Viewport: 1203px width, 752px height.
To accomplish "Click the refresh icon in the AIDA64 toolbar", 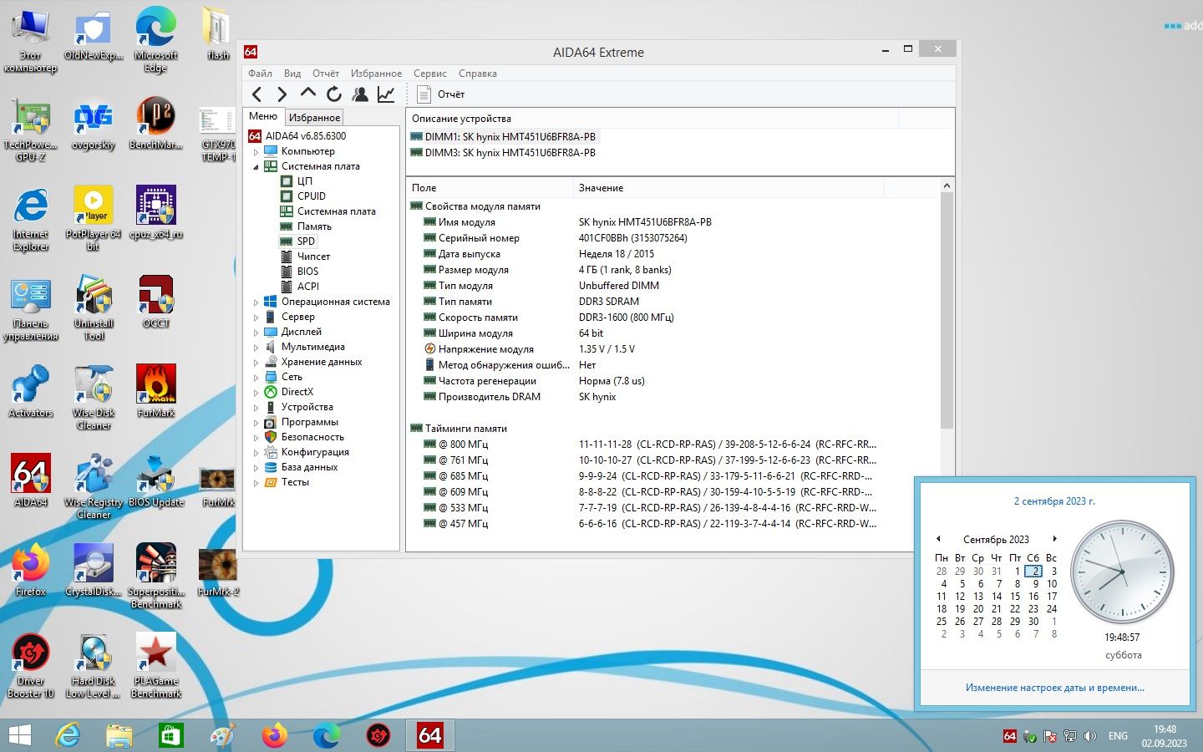I will point(334,94).
